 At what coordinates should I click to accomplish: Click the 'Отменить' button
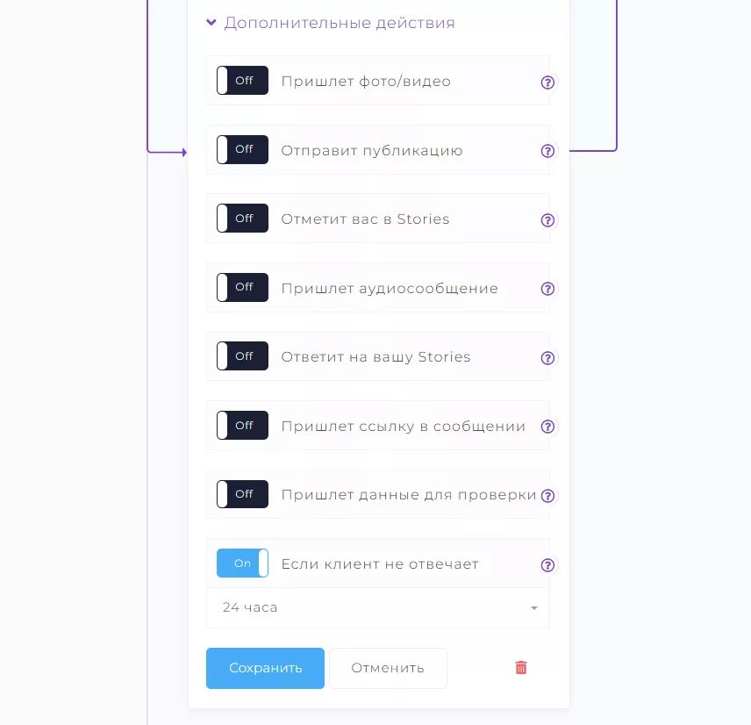(x=388, y=668)
